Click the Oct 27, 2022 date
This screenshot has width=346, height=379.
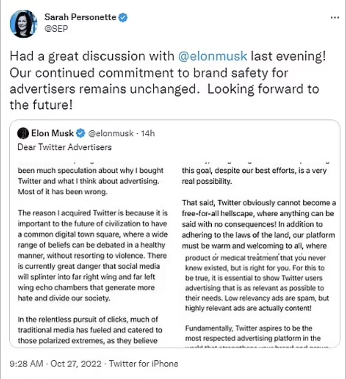(76, 364)
